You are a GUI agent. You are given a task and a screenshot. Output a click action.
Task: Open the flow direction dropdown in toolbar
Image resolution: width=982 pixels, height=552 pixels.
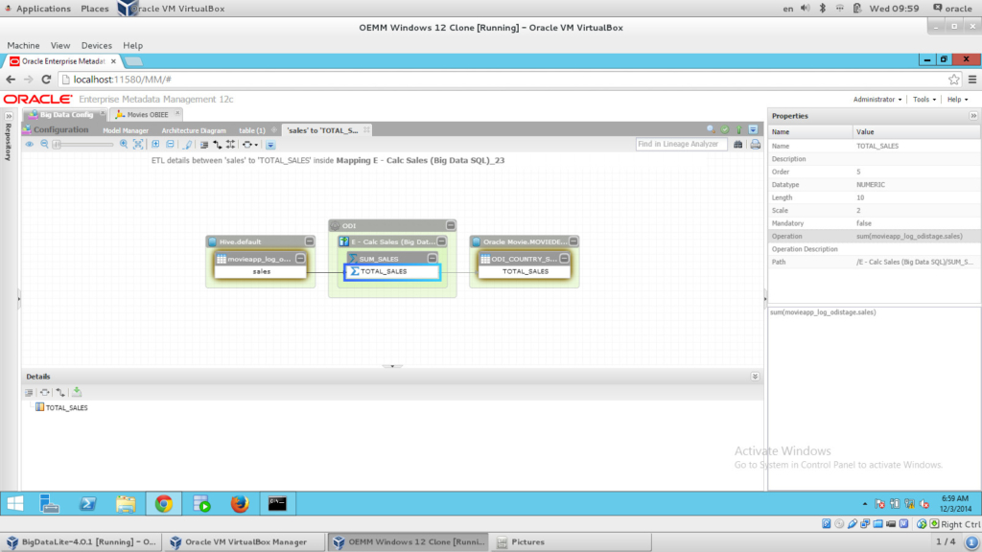(x=249, y=145)
